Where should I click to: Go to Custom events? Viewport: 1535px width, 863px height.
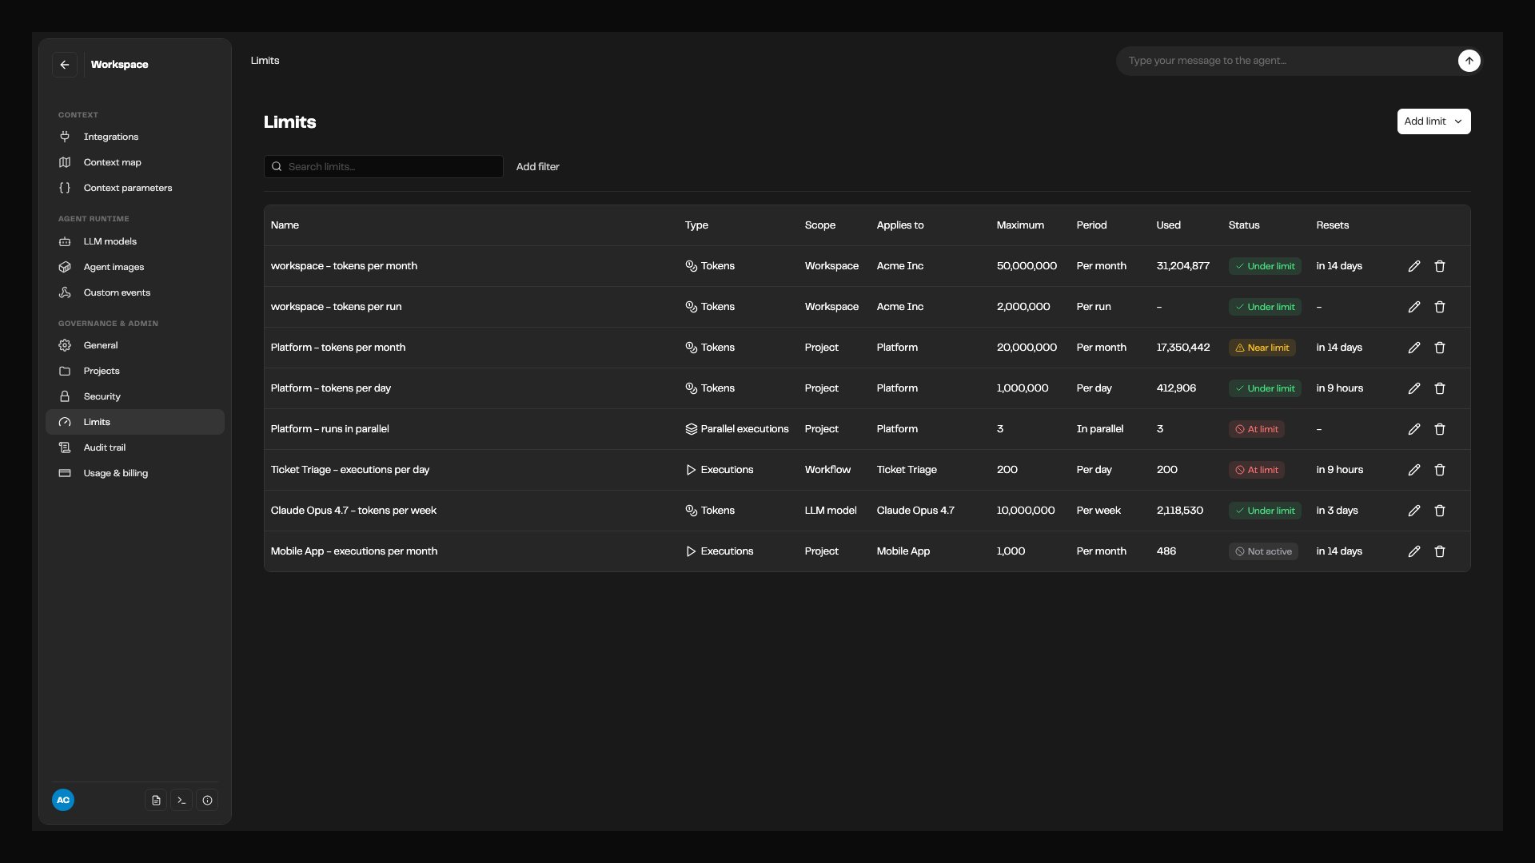(x=135, y=292)
